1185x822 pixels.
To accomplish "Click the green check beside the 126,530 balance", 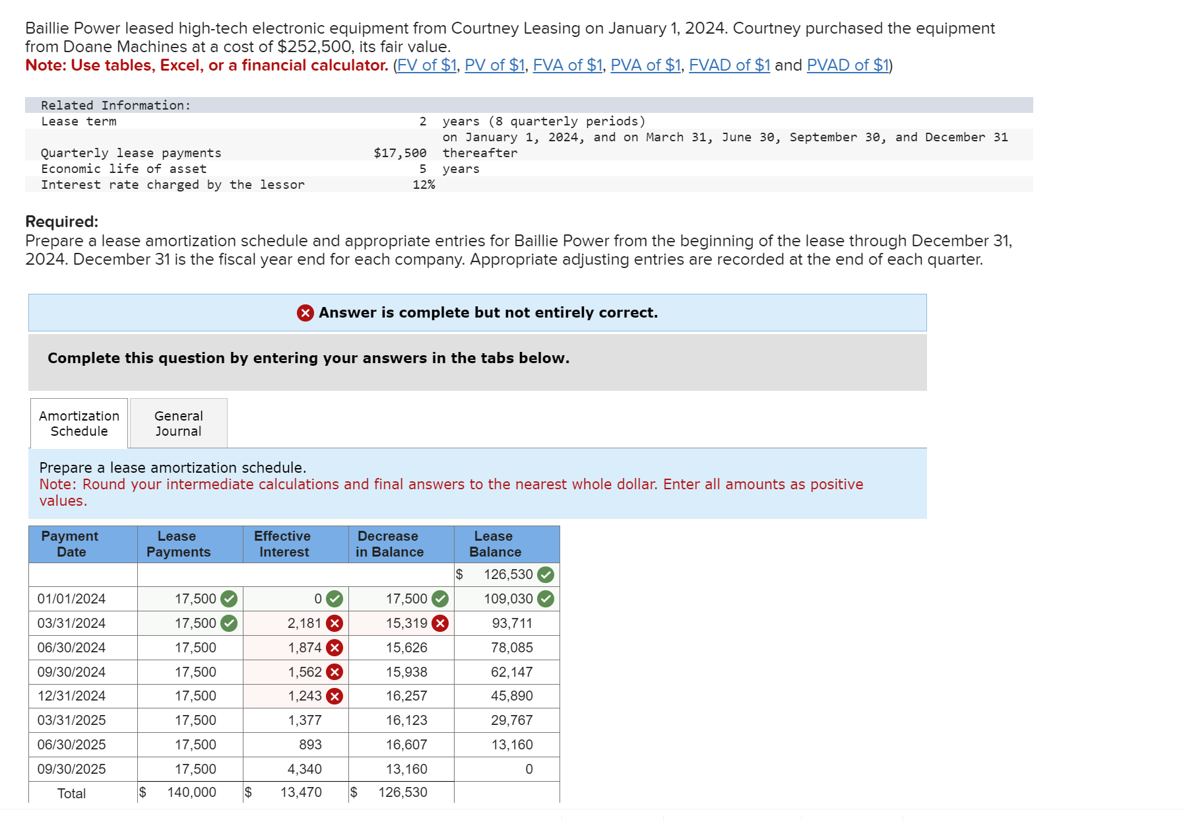I will coord(546,574).
